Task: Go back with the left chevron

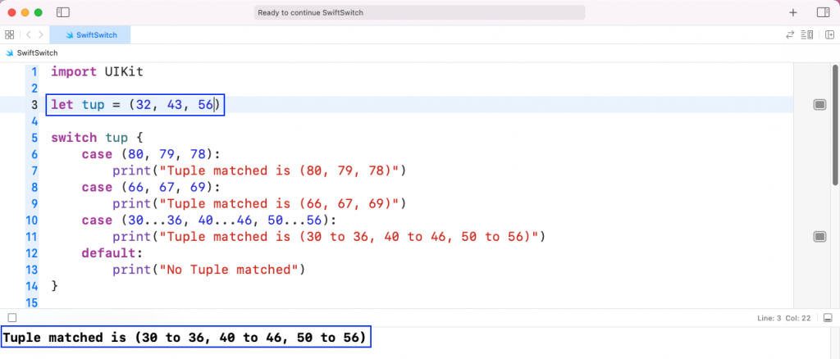Action: tap(28, 34)
